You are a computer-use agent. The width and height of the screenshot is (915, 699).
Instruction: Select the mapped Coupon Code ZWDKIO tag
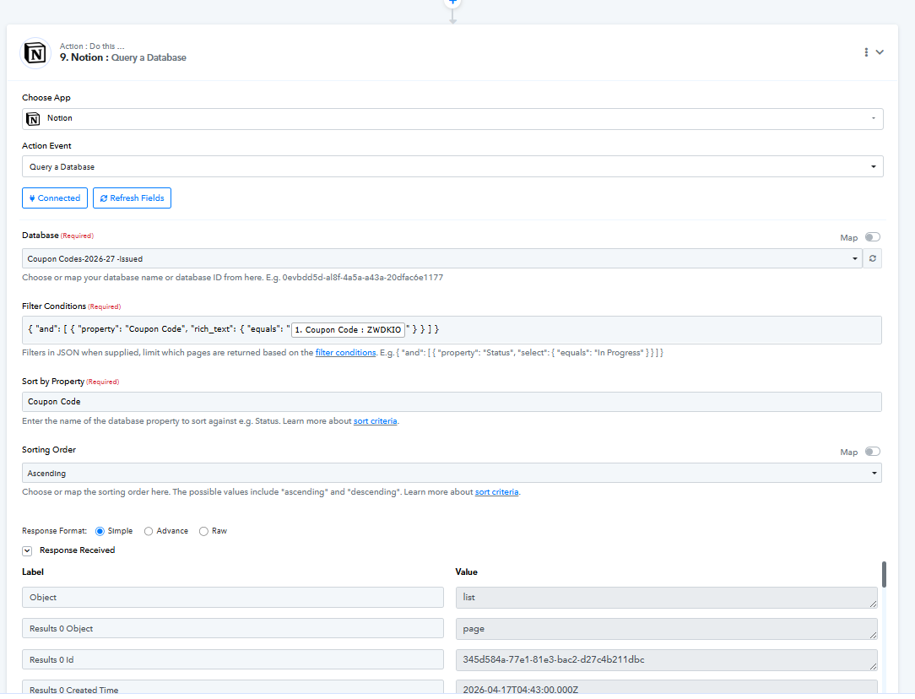pos(348,330)
